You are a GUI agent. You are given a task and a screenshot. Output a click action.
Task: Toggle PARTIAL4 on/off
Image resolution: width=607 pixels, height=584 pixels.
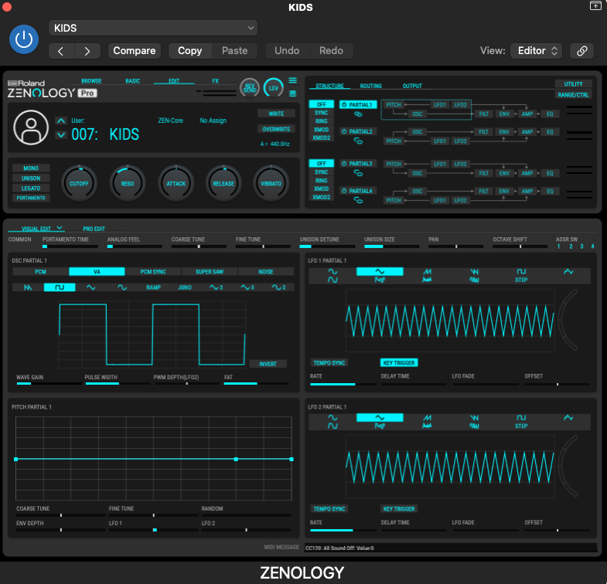point(358,191)
